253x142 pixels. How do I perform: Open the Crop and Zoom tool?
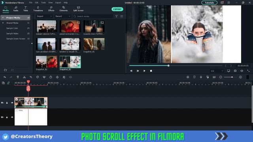pyautogui.click(x=31, y=77)
